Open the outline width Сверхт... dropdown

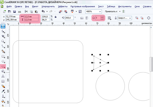(x=130, y=18)
